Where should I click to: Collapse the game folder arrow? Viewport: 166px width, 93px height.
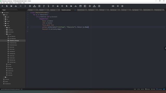[x=2, y=15]
